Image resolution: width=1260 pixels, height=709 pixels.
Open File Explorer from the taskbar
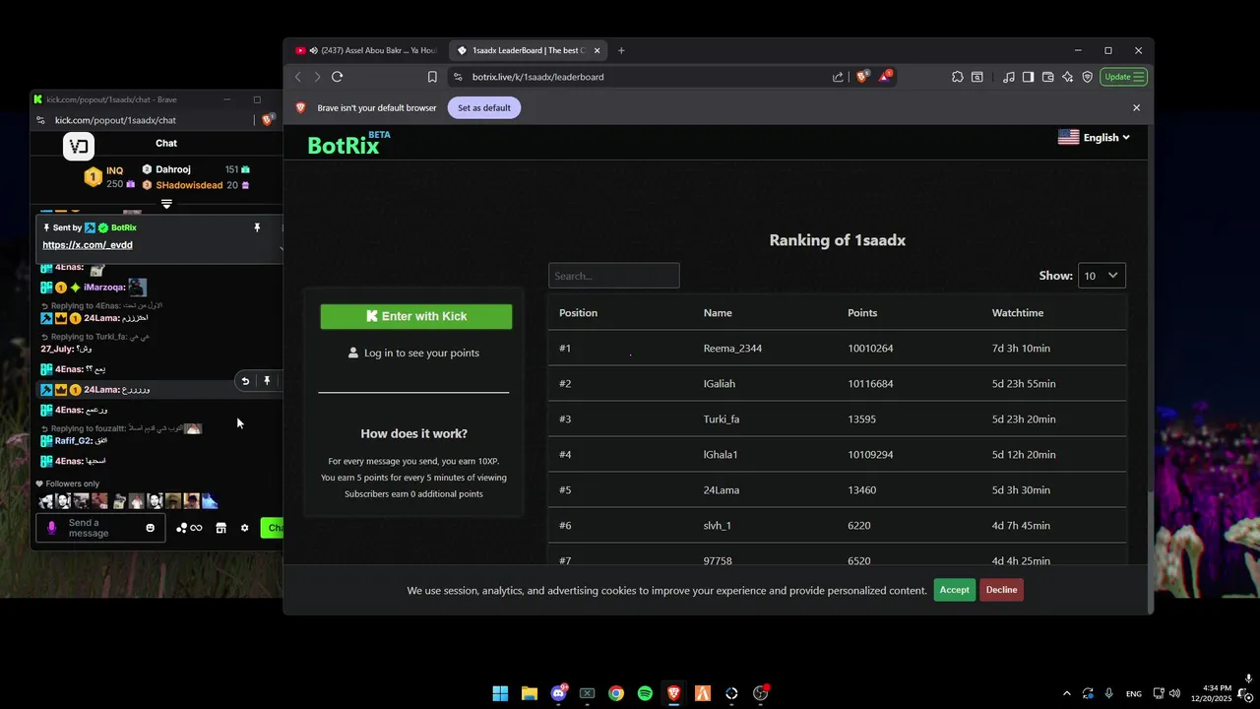[x=530, y=693]
